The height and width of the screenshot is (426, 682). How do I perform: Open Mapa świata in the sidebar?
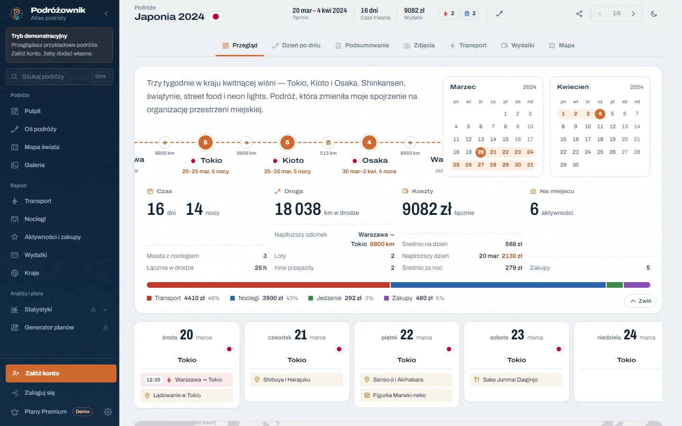pos(59,147)
